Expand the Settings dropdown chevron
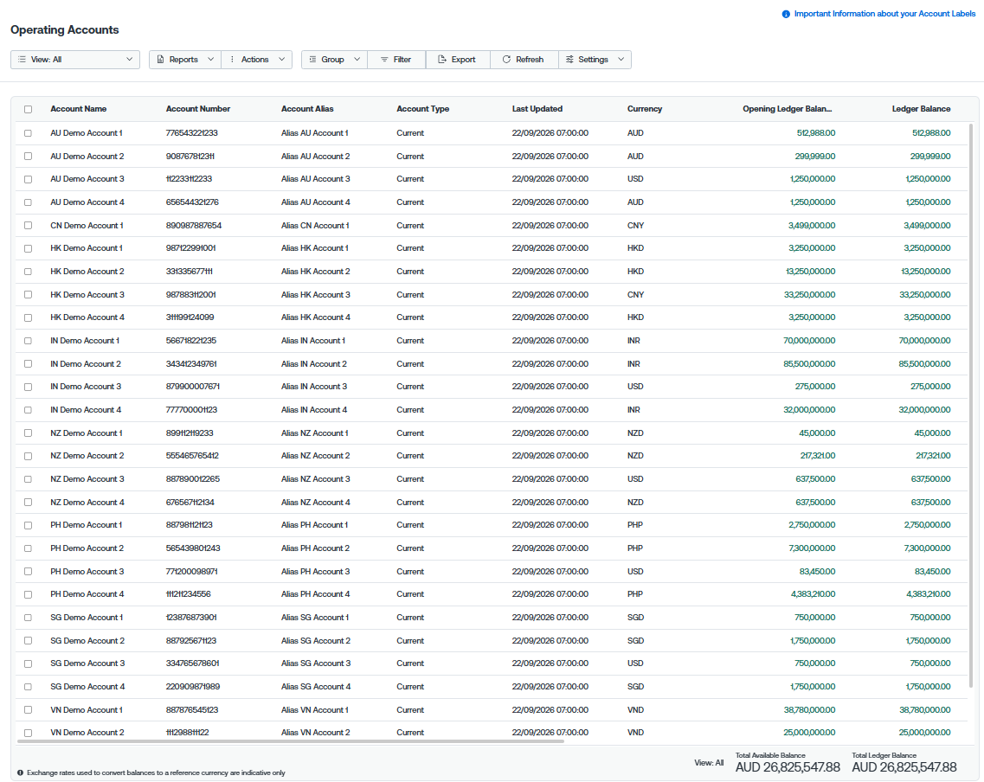 621,60
